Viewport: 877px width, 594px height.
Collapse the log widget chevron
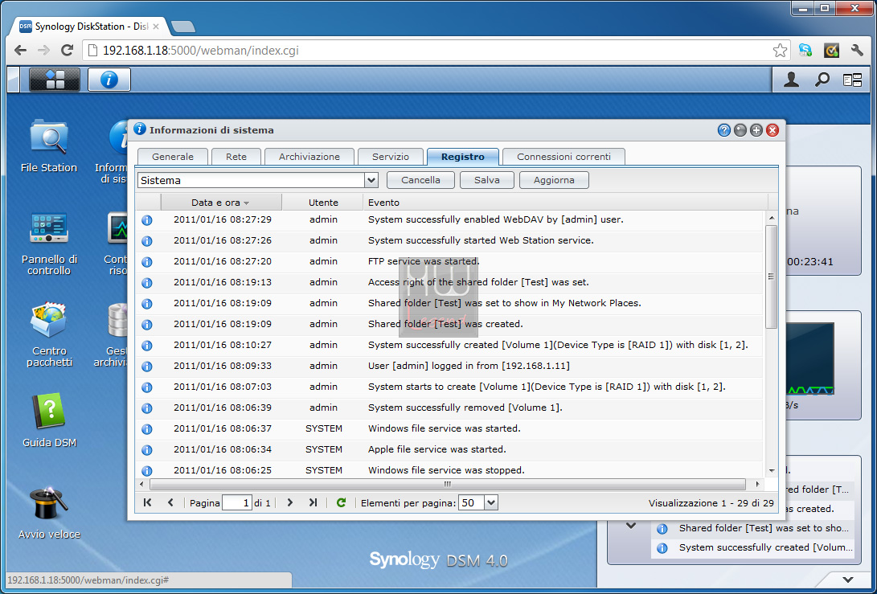tap(631, 526)
